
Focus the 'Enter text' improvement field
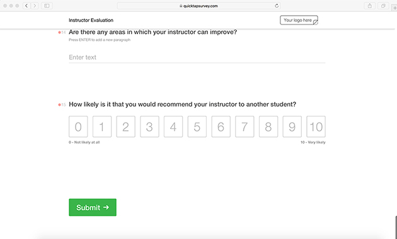pyautogui.click(x=197, y=57)
